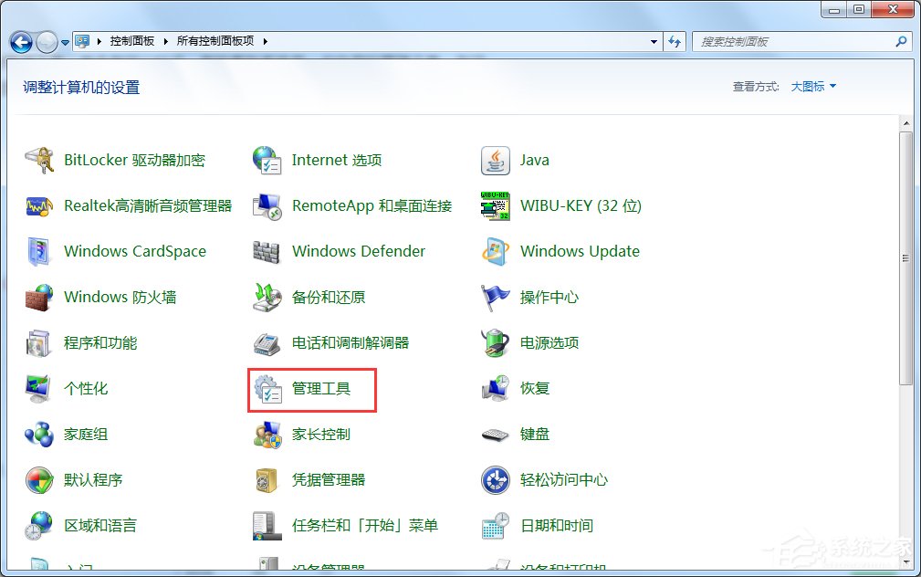Open Windows Update
The image size is (921, 577).
[579, 251]
